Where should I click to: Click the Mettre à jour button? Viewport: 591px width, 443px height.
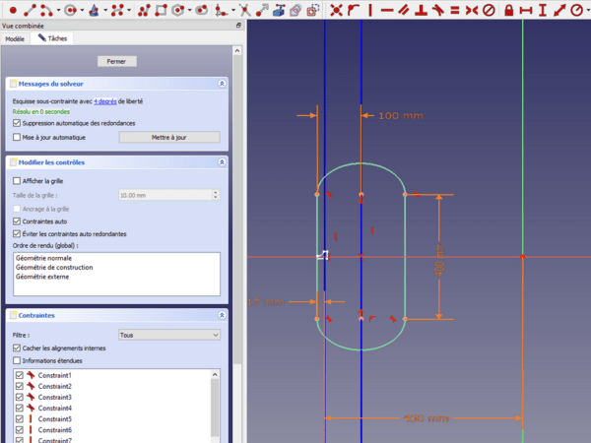click(168, 138)
